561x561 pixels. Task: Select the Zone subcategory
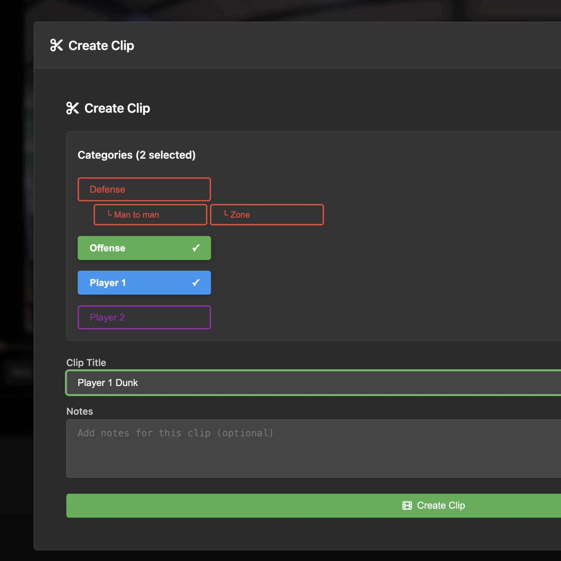pos(267,214)
